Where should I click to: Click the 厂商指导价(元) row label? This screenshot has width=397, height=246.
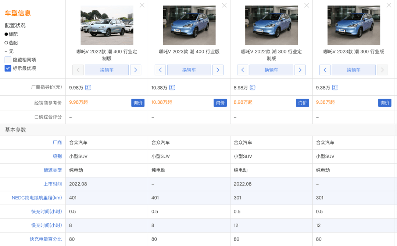click(x=47, y=87)
